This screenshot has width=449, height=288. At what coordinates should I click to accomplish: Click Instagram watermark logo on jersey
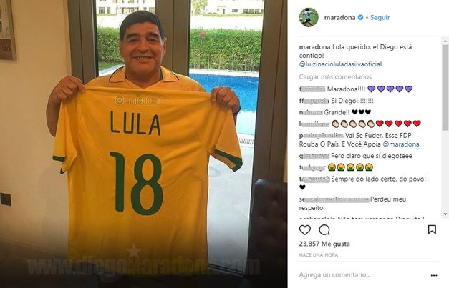120,100
